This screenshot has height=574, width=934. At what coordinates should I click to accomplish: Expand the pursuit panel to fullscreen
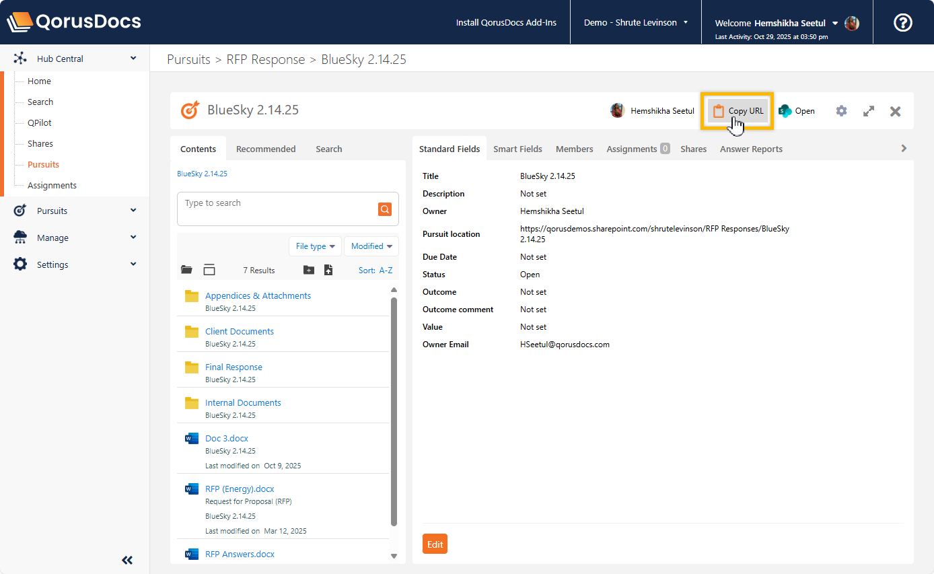pos(869,111)
